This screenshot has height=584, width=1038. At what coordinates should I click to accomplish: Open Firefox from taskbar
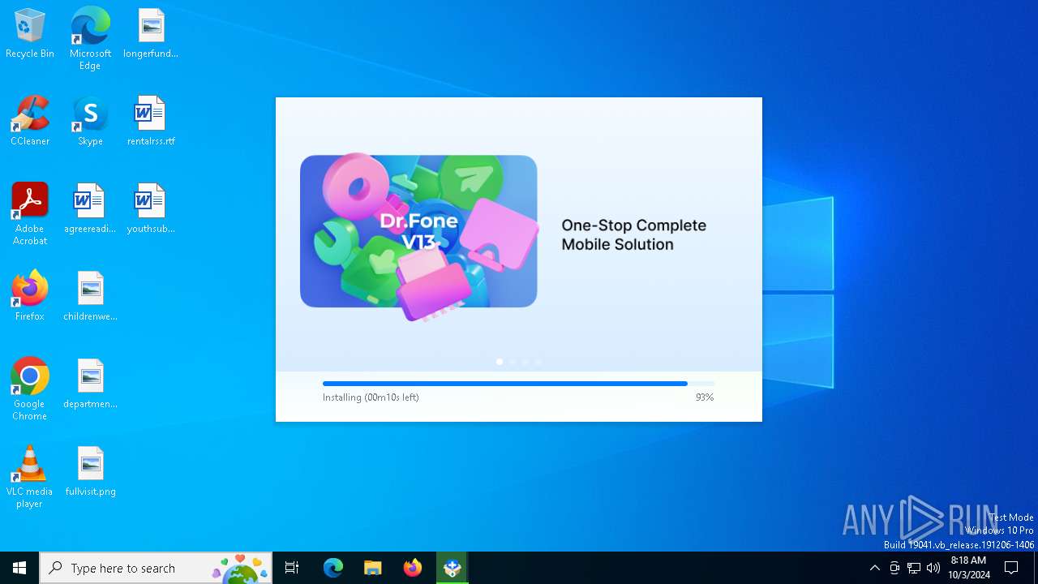(413, 568)
